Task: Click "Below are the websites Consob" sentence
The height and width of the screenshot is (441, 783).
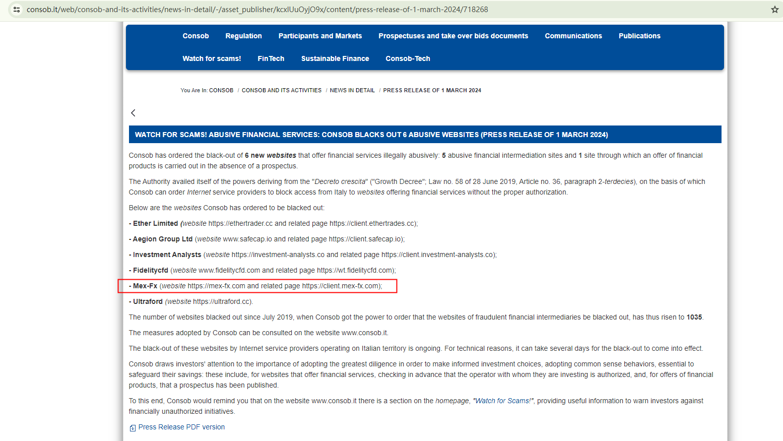Action: 227,208
